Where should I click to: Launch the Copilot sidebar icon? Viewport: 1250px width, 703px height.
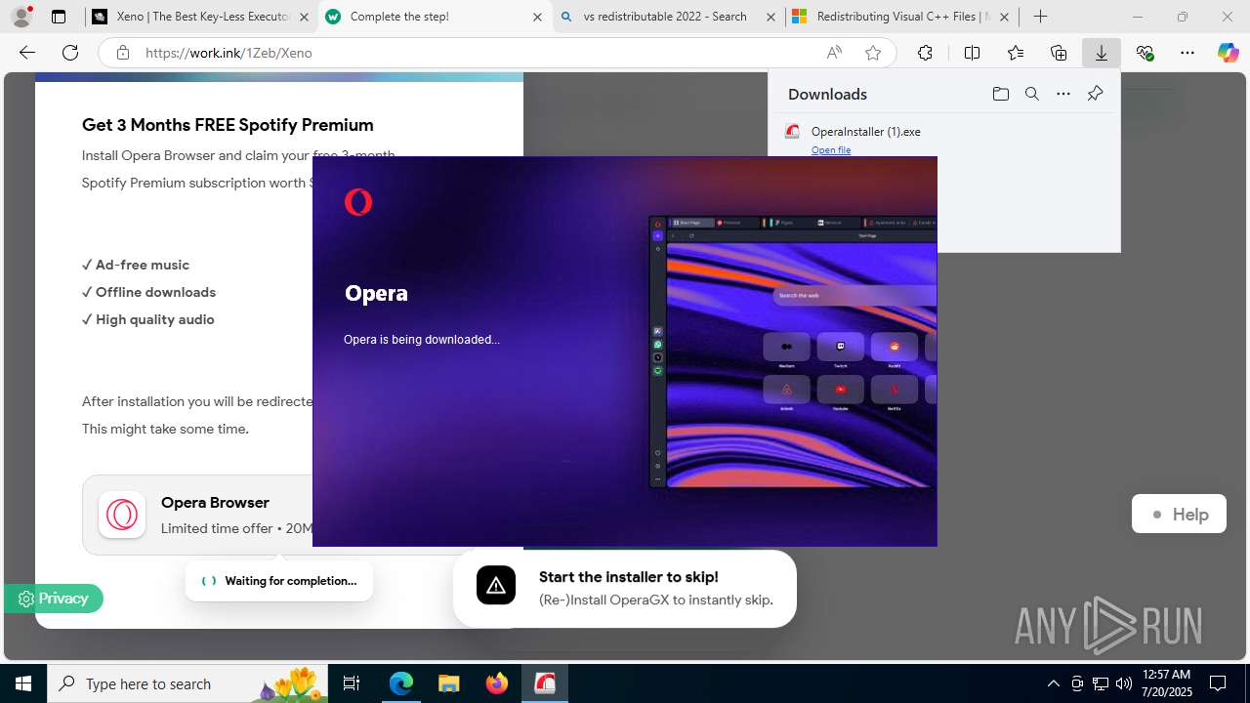click(1228, 53)
